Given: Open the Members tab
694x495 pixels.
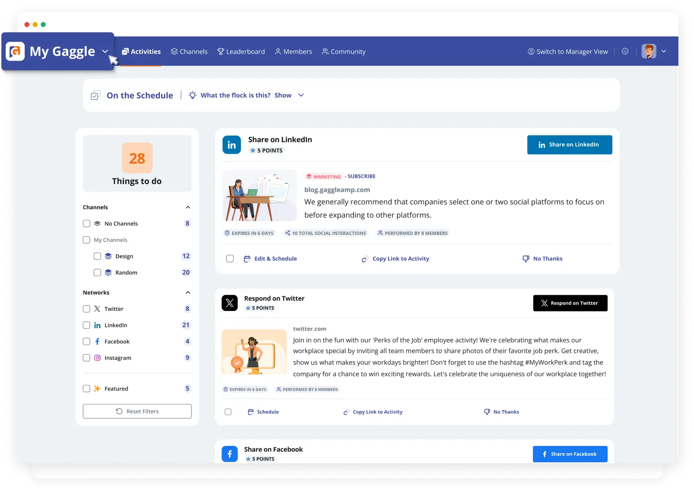Looking at the screenshot, I should (294, 52).
